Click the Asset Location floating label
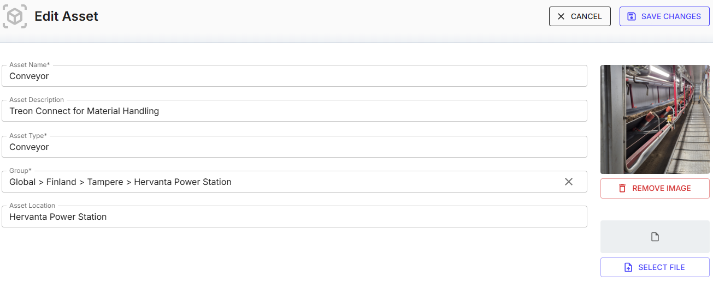The height and width of the screenshot is (282, 713). (32, 206)
